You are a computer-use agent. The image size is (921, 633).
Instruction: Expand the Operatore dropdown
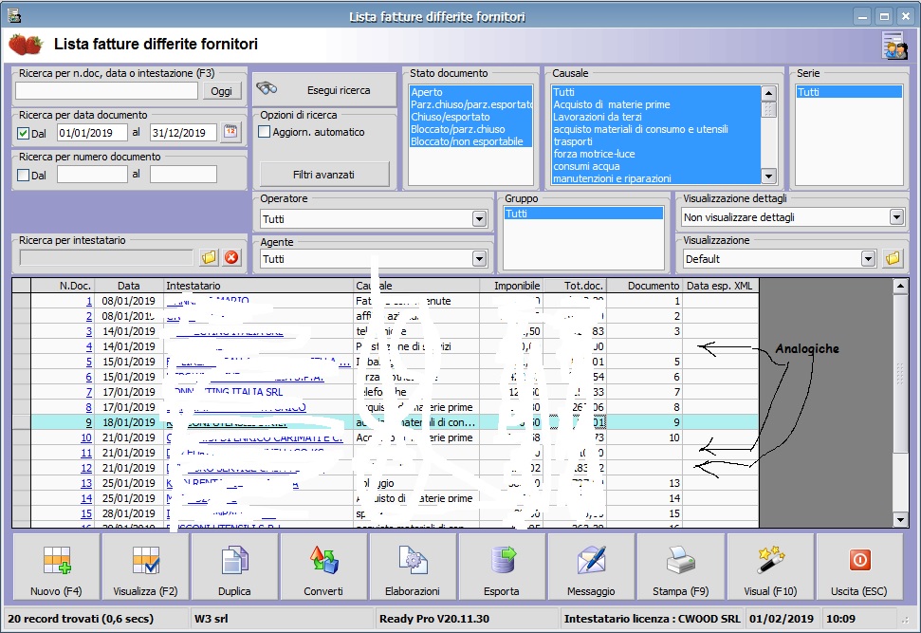click(x=479, y=219)
